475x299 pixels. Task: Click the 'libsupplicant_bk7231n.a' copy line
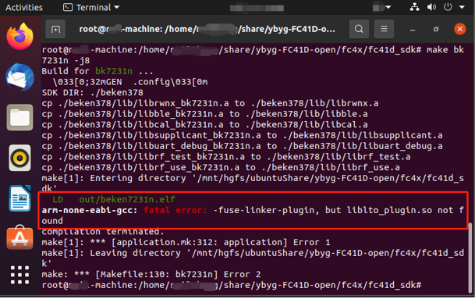[242, 135]
